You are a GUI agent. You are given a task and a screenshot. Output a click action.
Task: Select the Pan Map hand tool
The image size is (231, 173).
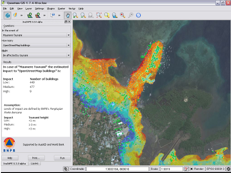click(x=67, y=15)
